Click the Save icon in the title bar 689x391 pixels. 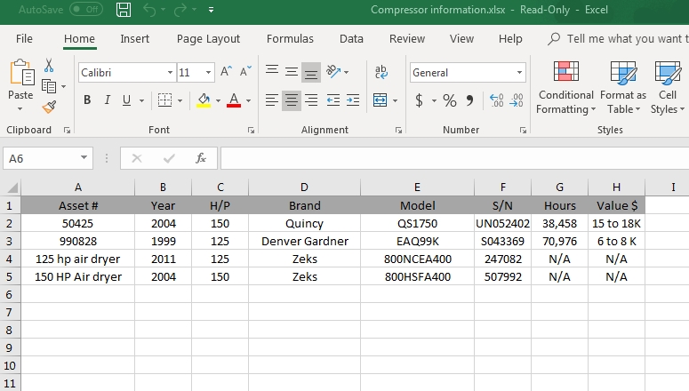pos(124,10)
